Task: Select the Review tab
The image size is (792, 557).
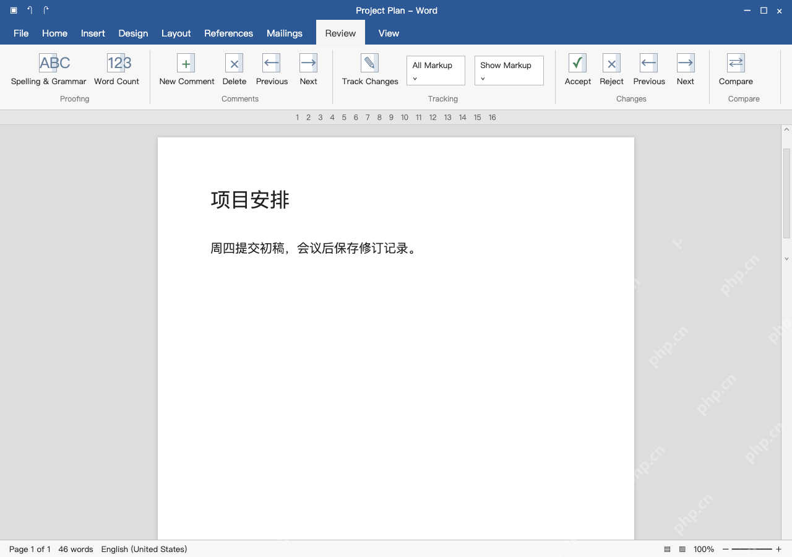Action: click(340, 33)
